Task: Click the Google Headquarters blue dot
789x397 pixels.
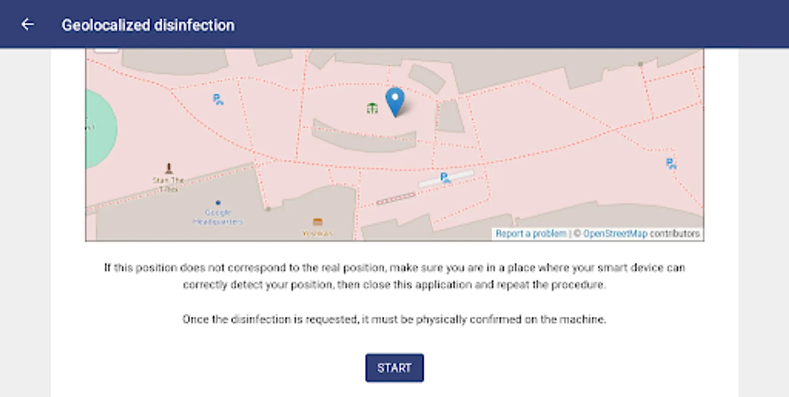Action: pos(218,203)
